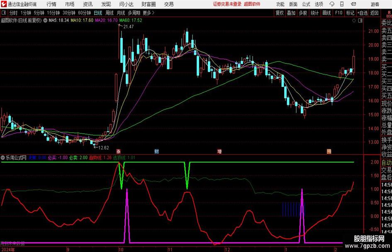Screen dimensions: 392x252
Task: Click the 超图软件(日线 前复权) chart title
Action: 21,20
